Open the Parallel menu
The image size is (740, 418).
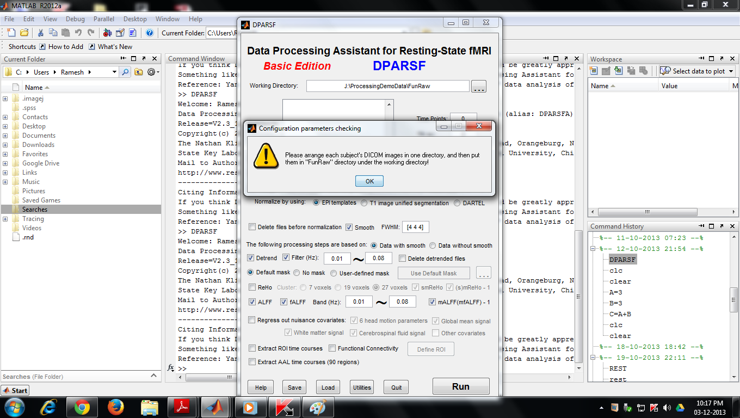[104, 19]
